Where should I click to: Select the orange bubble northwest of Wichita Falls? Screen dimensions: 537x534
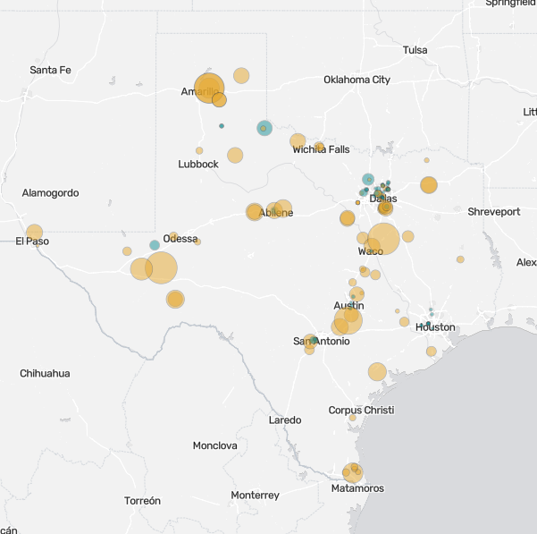[298, 140]
